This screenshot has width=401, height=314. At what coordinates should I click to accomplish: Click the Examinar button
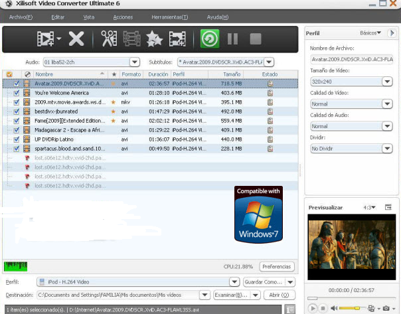point(232,295)
